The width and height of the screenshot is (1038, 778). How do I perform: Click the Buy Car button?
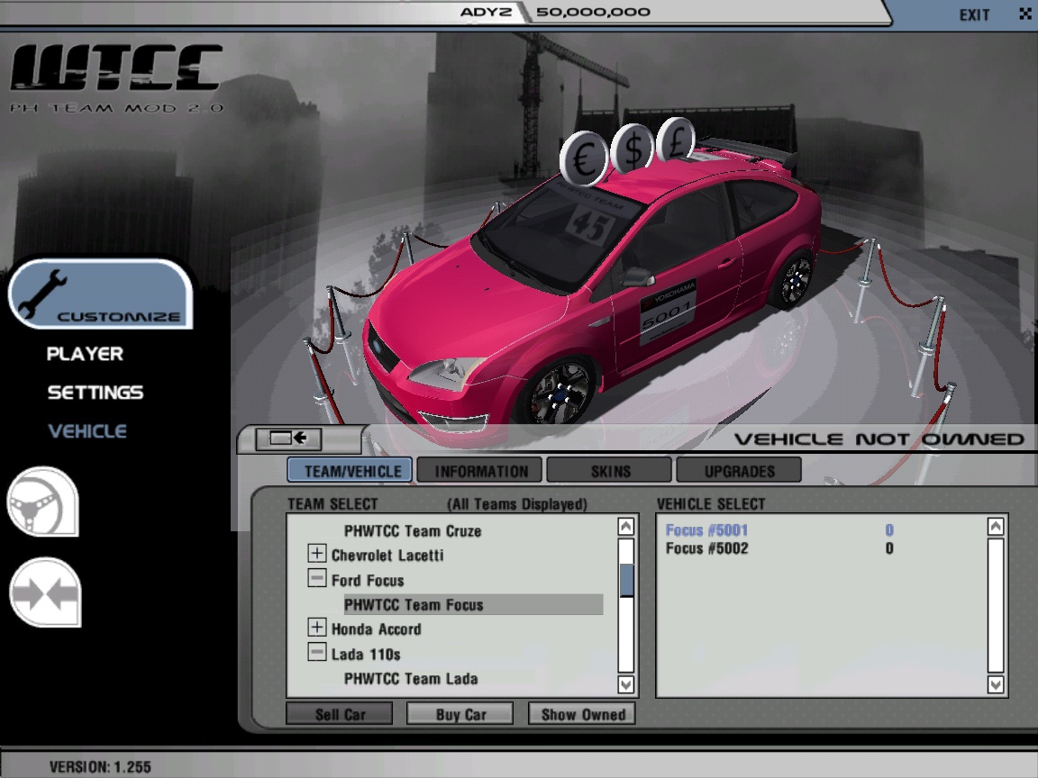pyautogui.click(x=460, y=714)
